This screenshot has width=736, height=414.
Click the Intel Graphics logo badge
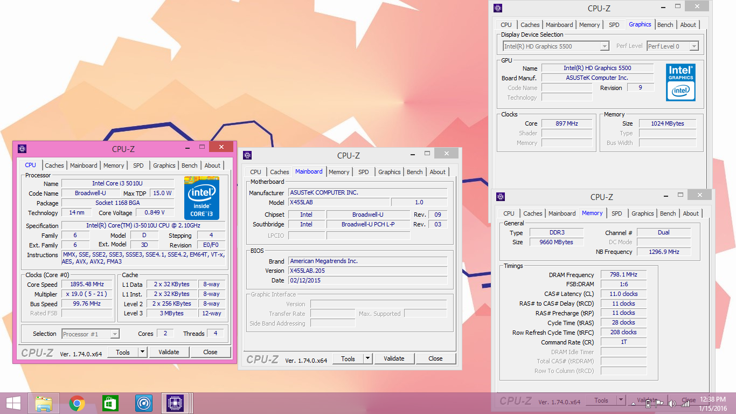[x=681, y=82]
